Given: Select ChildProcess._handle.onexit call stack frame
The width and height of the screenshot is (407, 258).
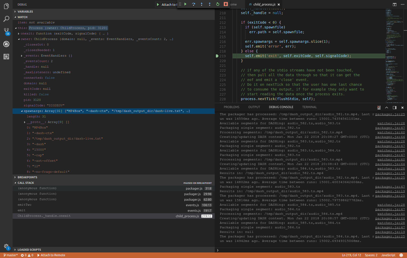Looking at the screenshot, I should (44, 216).
